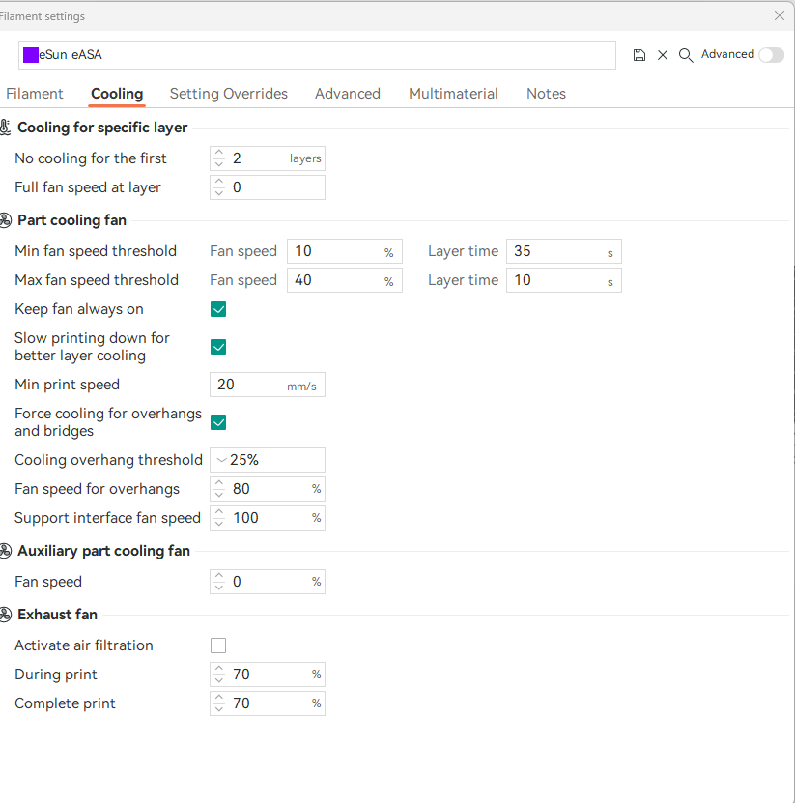Viewport: 795px width, 803px height.
Task: Click the purple filament color swatch
Action: tap(31, 55)
